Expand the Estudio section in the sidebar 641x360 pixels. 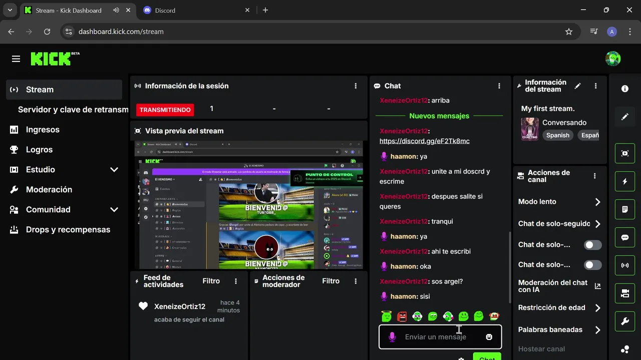114,169
